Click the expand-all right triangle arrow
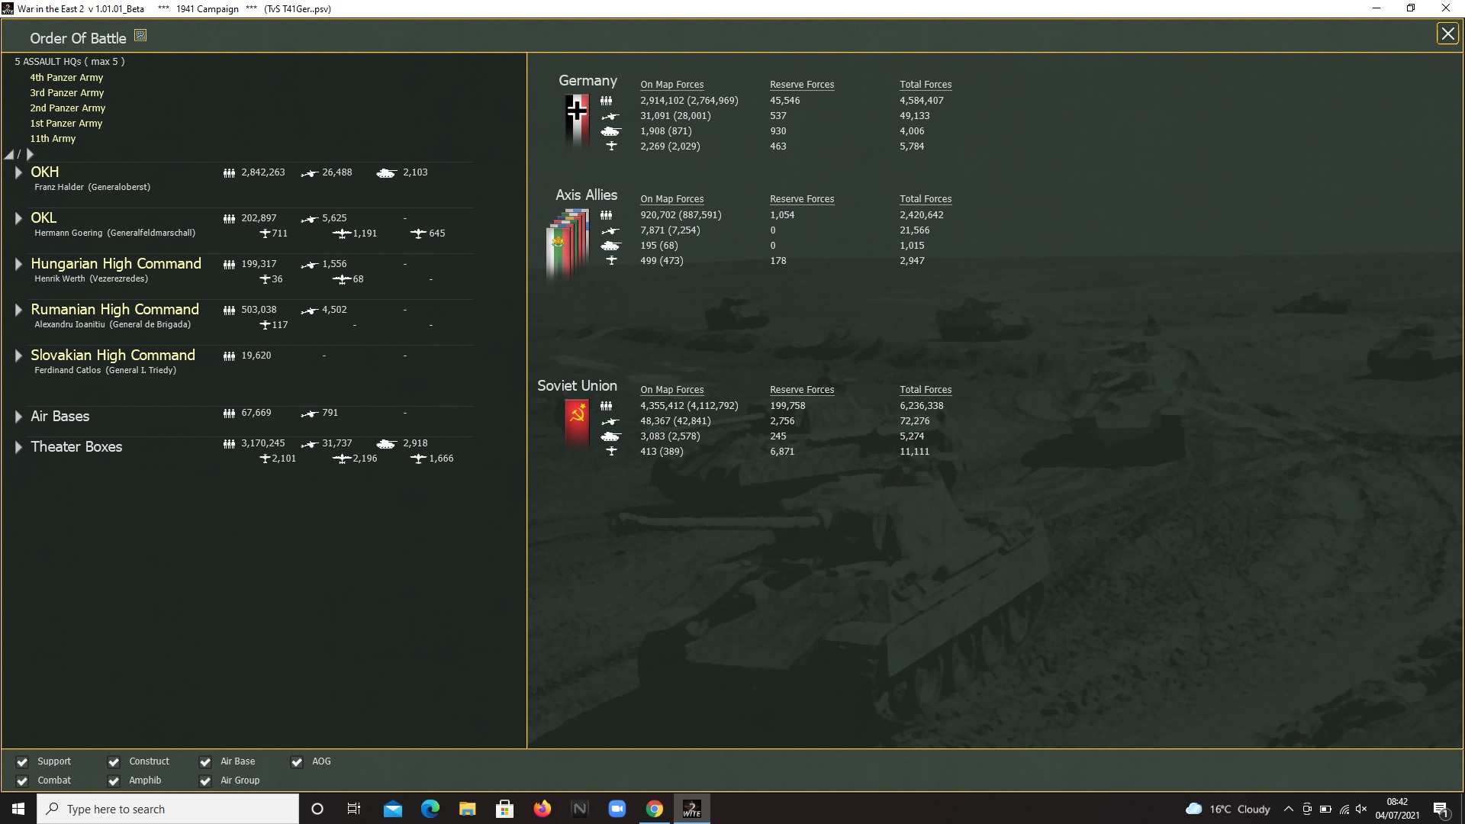 [31, 154]
